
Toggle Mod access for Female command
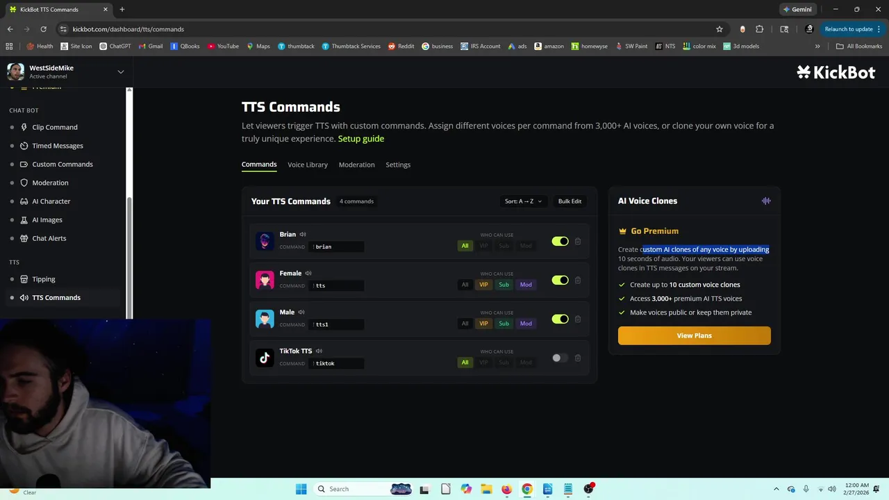[x=526, y=285]
